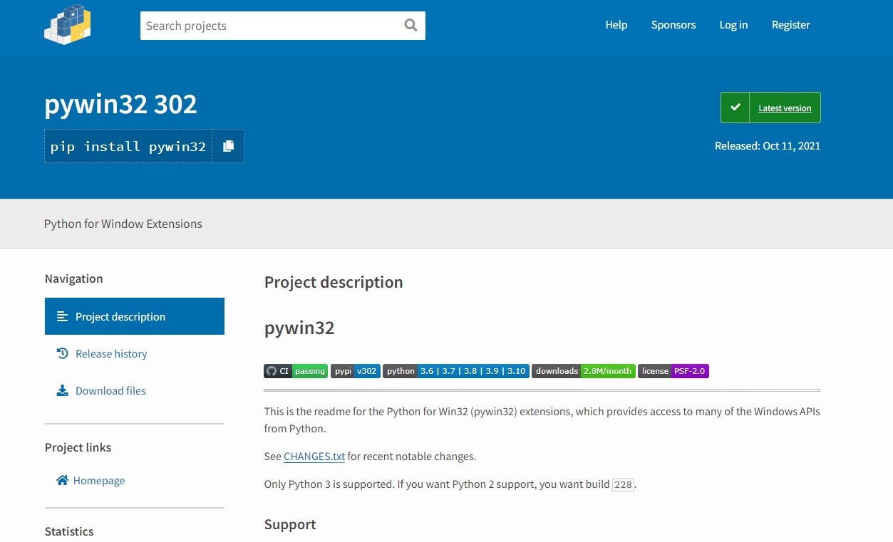Click the PyPI blocks logo
Screen dimensions: 893x542
pos(67,25)
